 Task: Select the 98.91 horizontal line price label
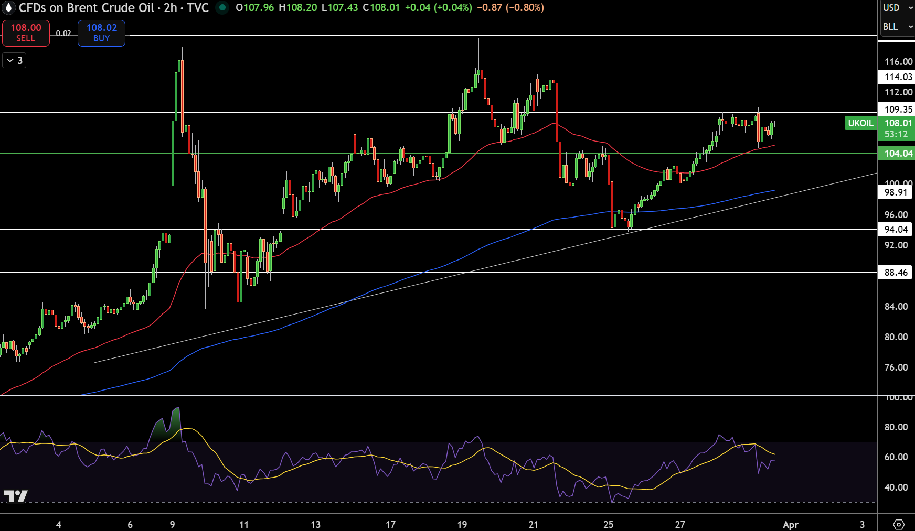point(896,192)
